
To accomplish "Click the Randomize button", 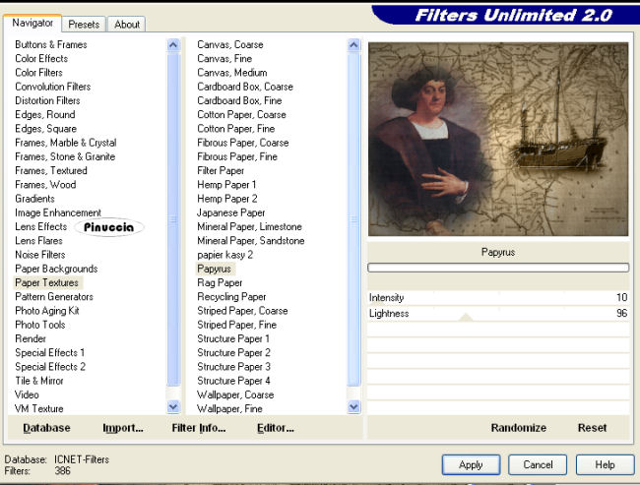I will [x=518, y=428].
